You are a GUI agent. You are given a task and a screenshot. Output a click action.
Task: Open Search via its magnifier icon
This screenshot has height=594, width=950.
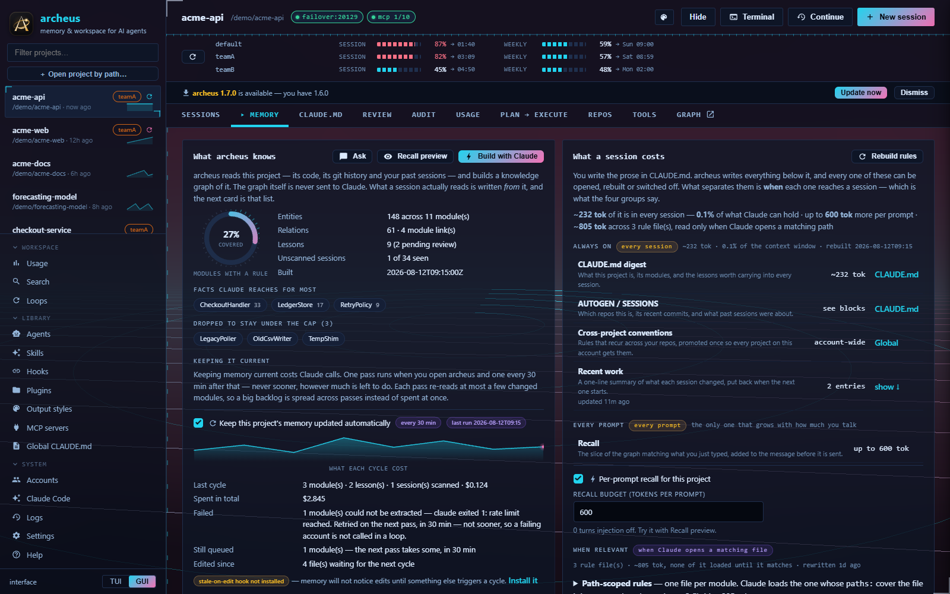16,282
